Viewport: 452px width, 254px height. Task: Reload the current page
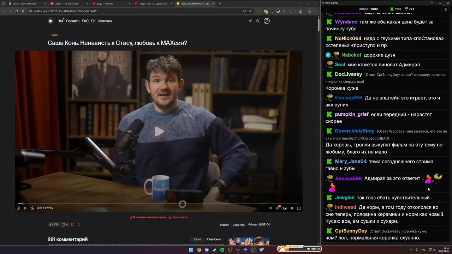coord(16,11)
